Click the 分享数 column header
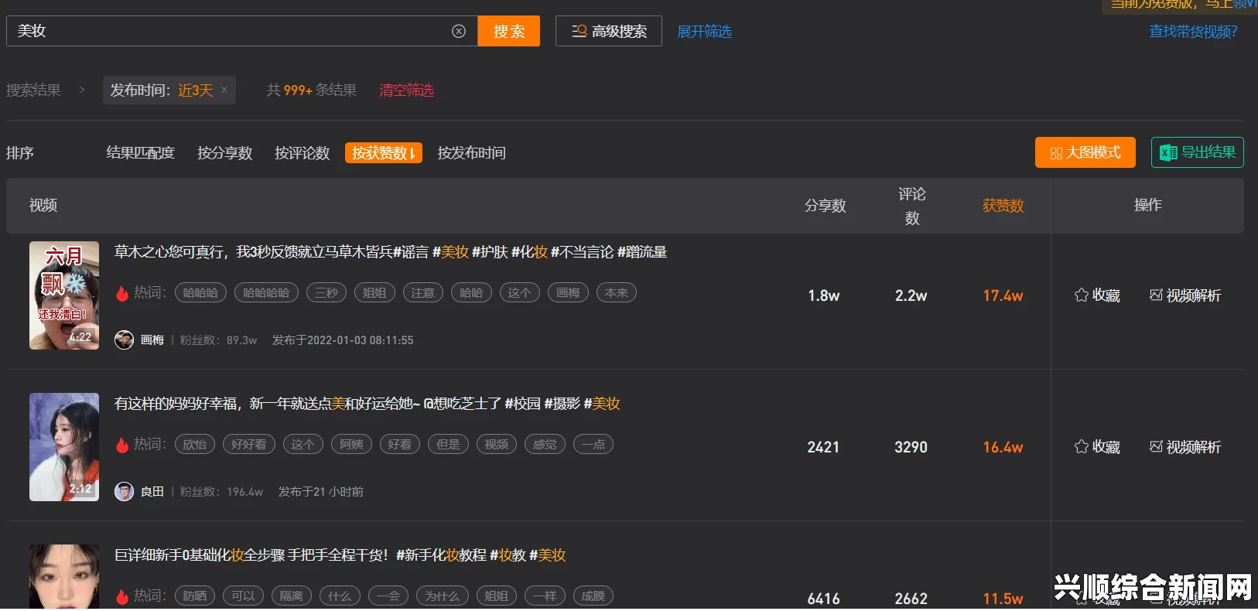 click(825, 206)
